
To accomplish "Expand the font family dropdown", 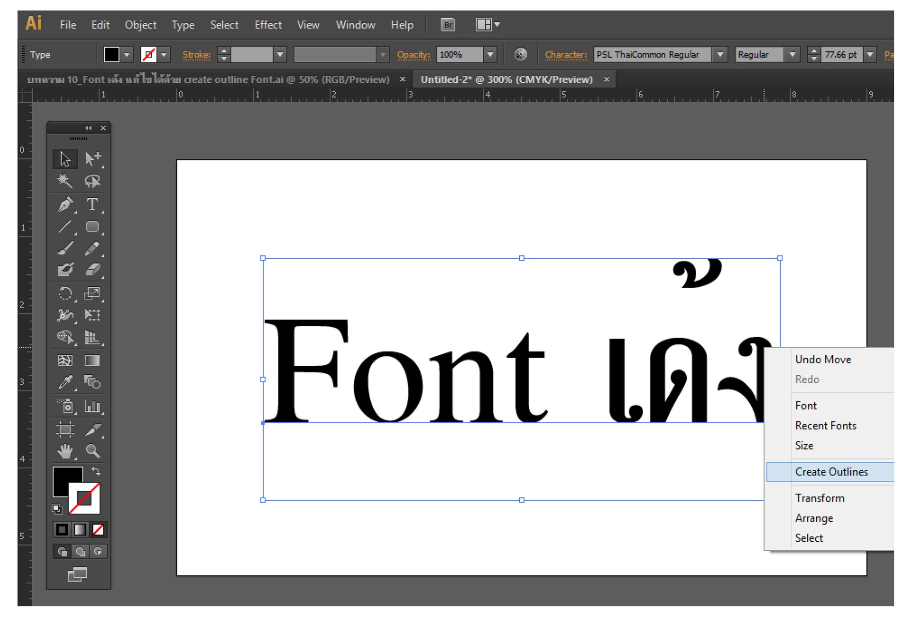I will pyautogui.click(x=720, y=55).
